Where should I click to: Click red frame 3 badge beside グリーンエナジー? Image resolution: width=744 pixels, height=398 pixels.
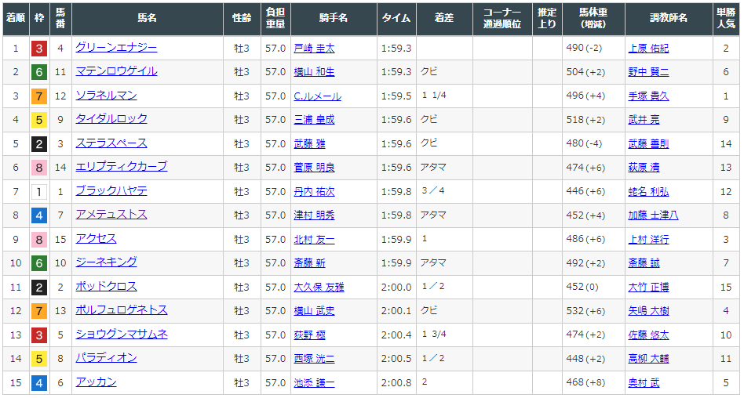(38, 49)
